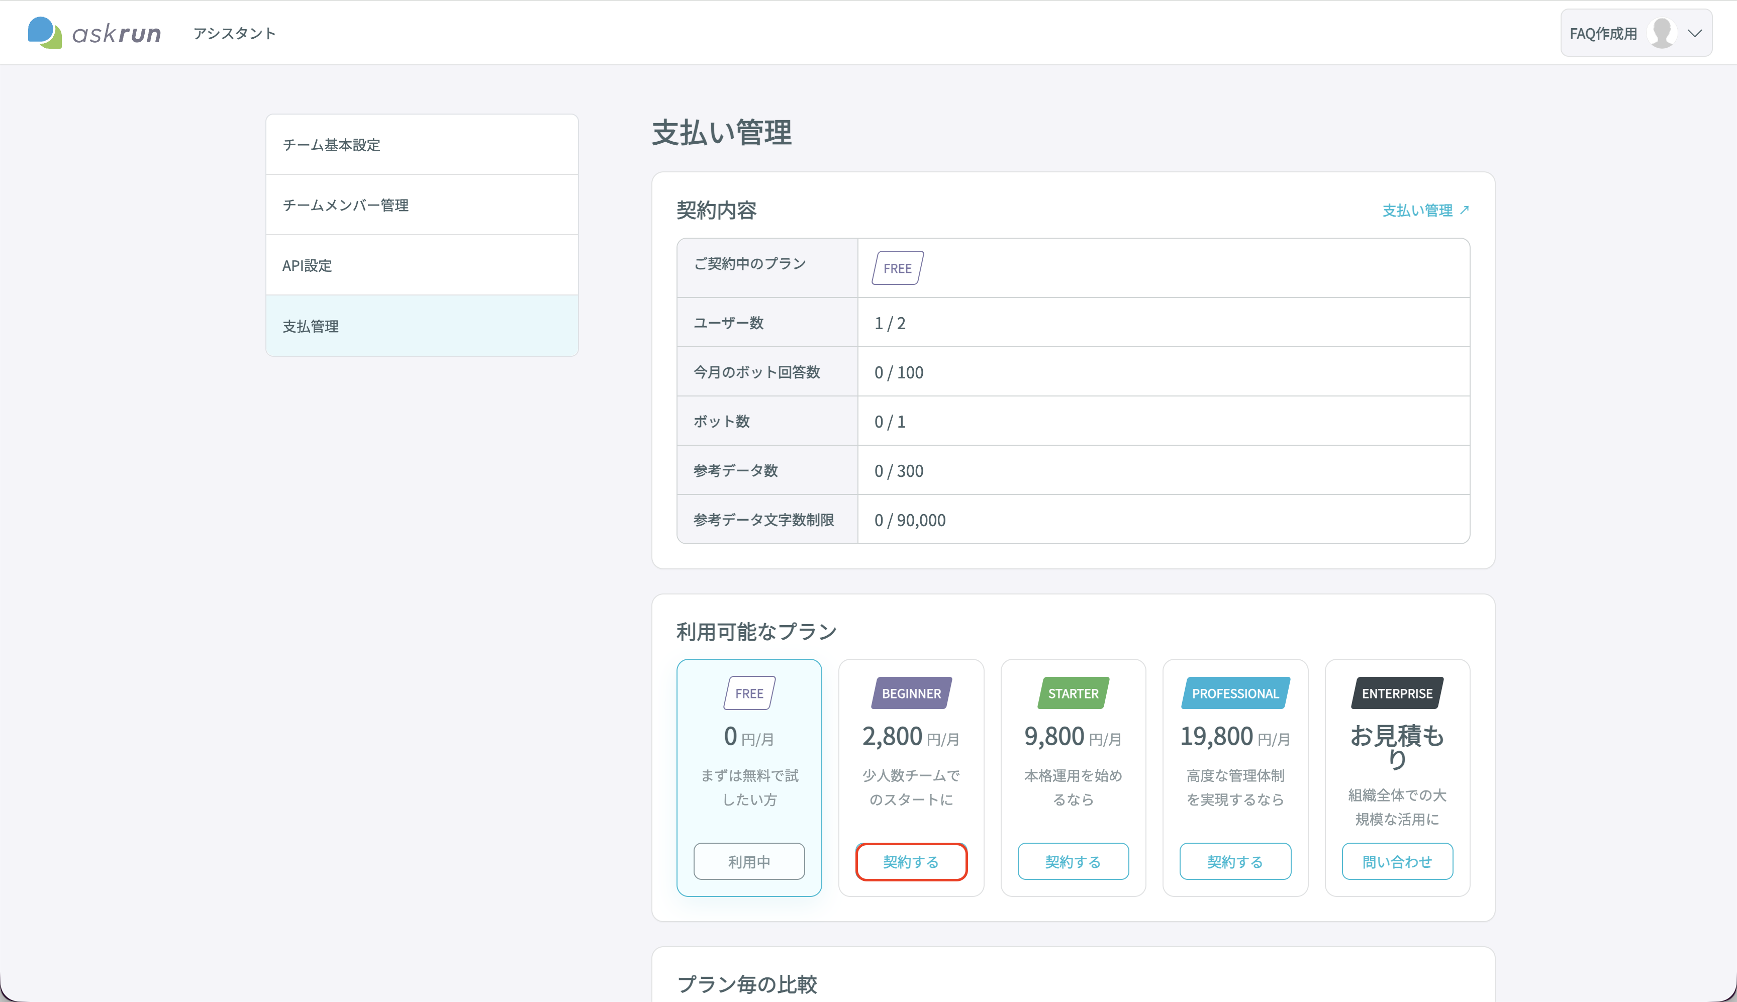
Task: Click the BEGINNER plan badge
Action: coord(911,693)
